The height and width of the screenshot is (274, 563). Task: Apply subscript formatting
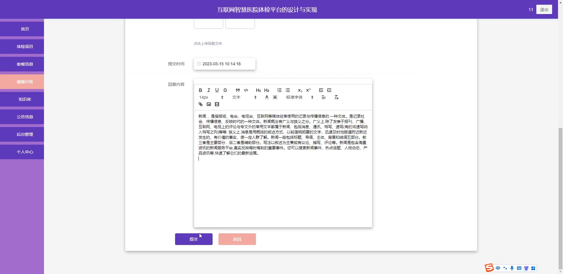coord(300,90)
